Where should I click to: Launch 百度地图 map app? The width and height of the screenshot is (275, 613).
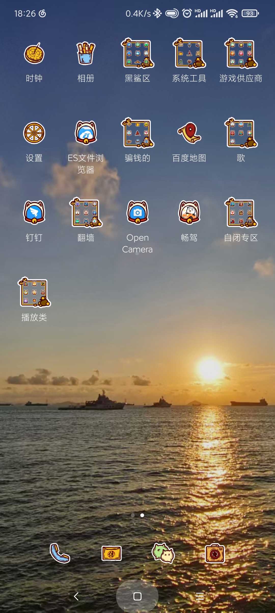(189, 133)
